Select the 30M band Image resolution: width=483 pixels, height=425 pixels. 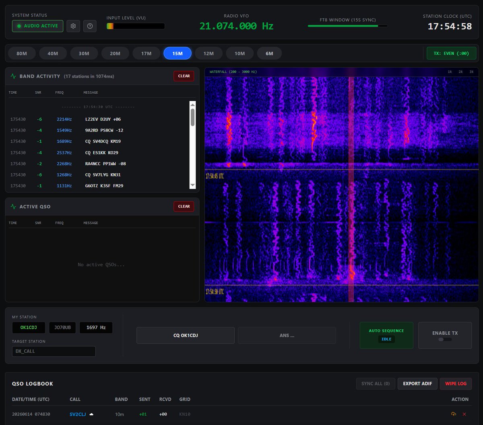tap(84, 53)
